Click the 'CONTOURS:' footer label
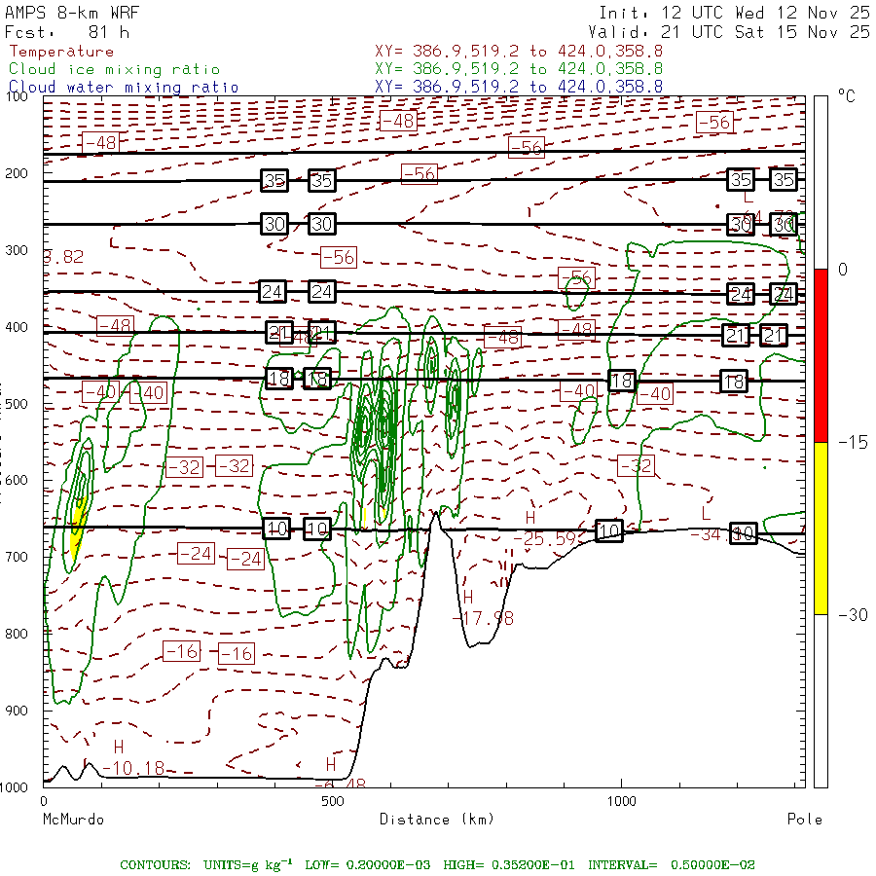This screenshot has height=876, width=876. pyautogui.click(x=155, y=865)
